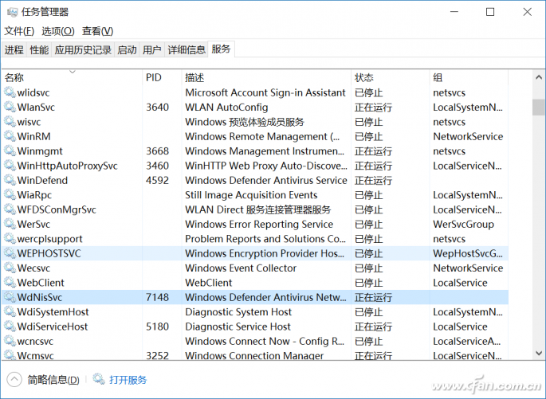Viewport: 546px width, 399px height.
Task: Click the wercplsupport gear icon
Action: pos(10,239)
